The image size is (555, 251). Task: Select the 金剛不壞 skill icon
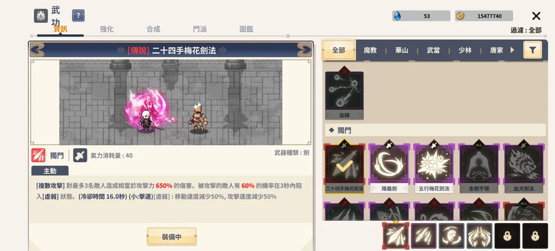pyautogui.click(x=479, y=168)
